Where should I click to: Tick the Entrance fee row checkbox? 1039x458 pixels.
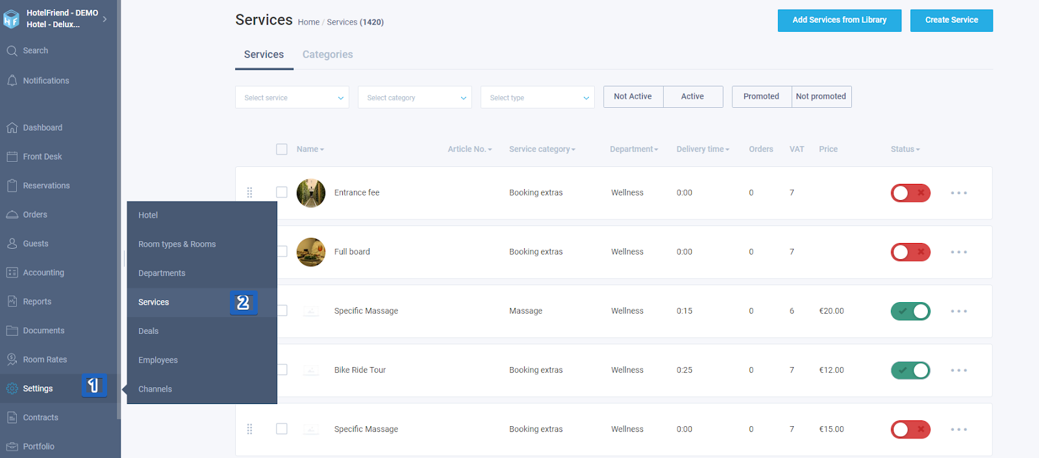[282, 192]
